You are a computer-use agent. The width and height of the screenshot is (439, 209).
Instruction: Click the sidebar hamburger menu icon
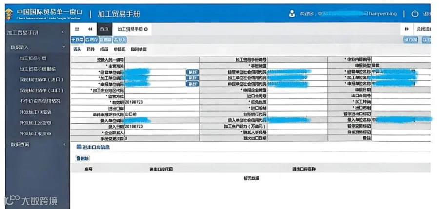(x=77, y=29)
